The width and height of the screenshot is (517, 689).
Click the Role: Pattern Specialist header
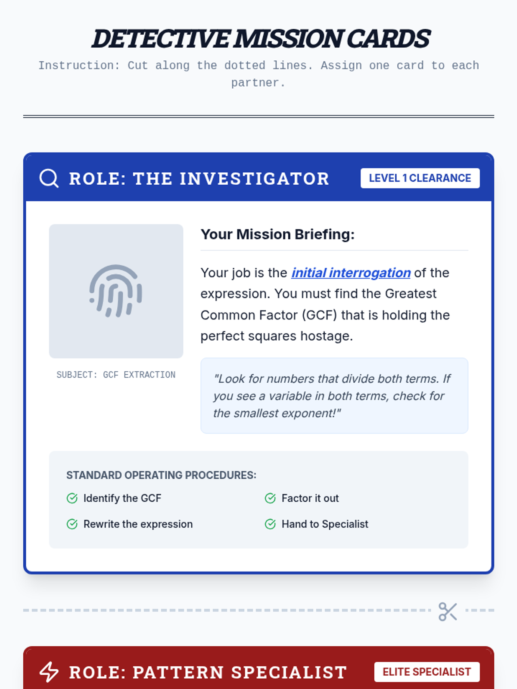[208, 672]
